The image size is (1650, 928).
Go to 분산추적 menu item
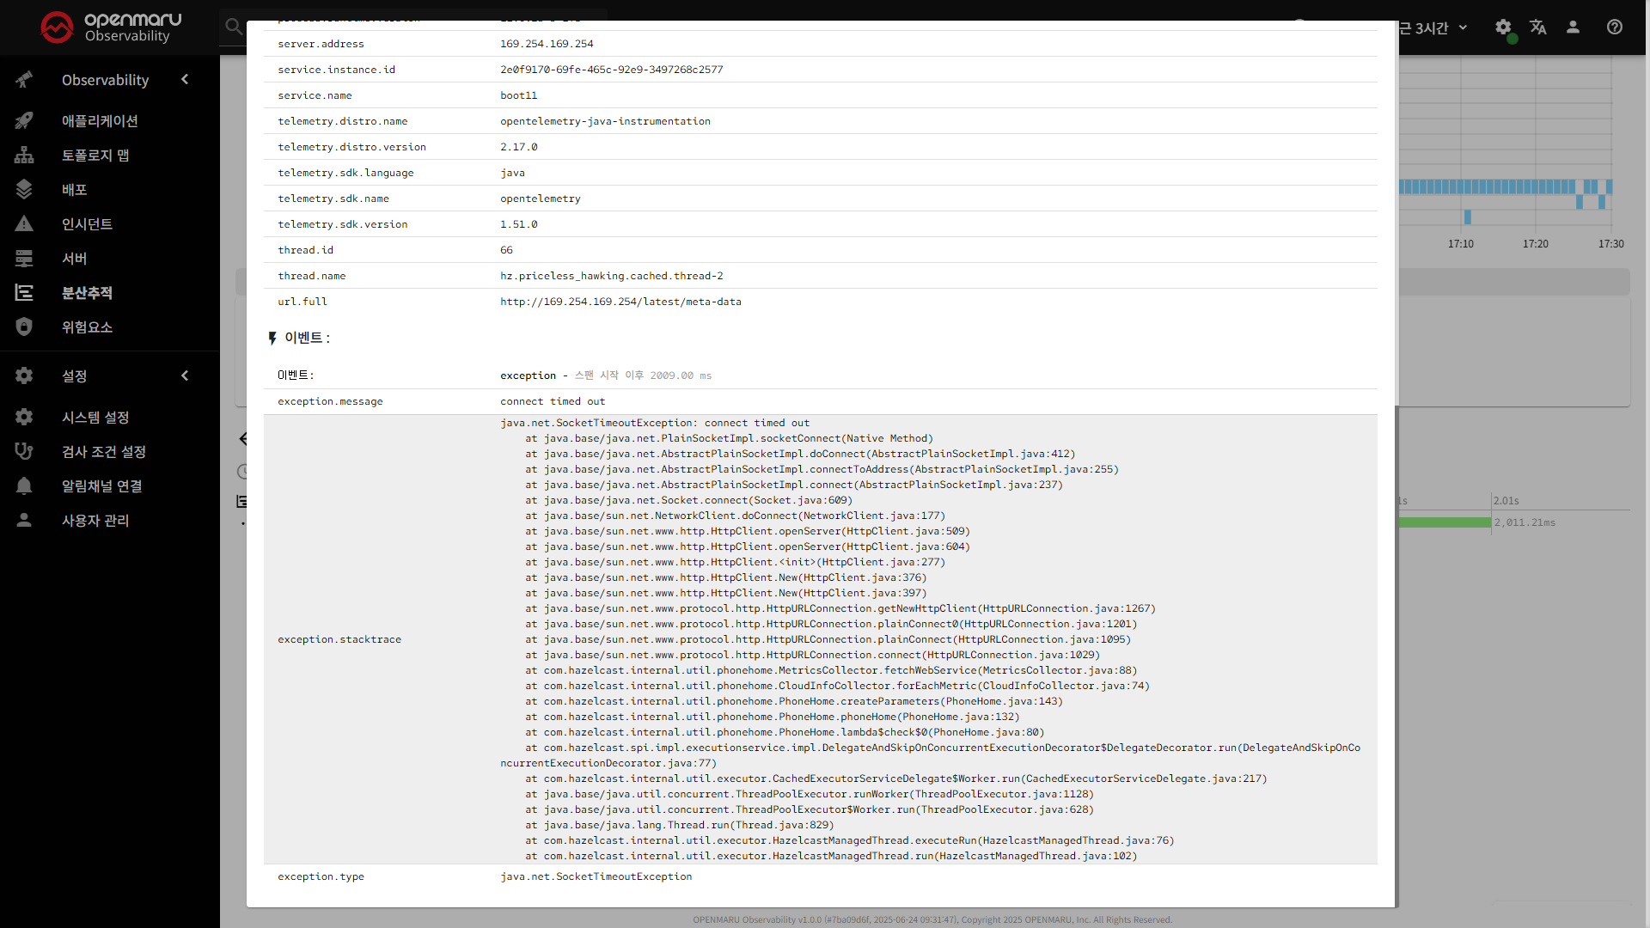(x=87, y=293)
